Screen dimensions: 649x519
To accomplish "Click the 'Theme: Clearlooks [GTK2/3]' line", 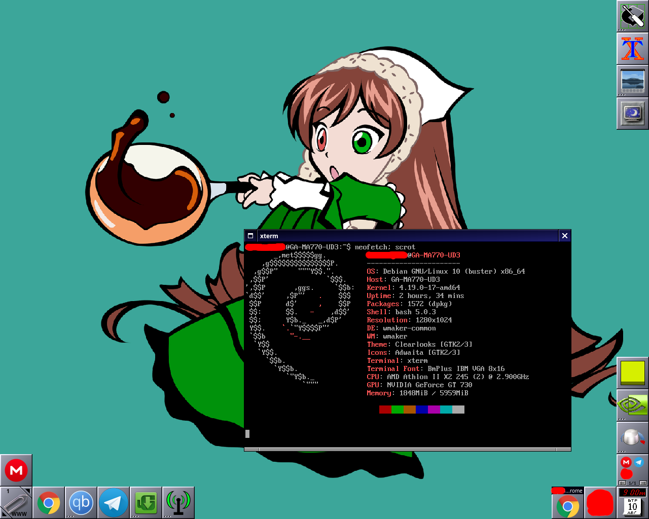I will 420,345.
